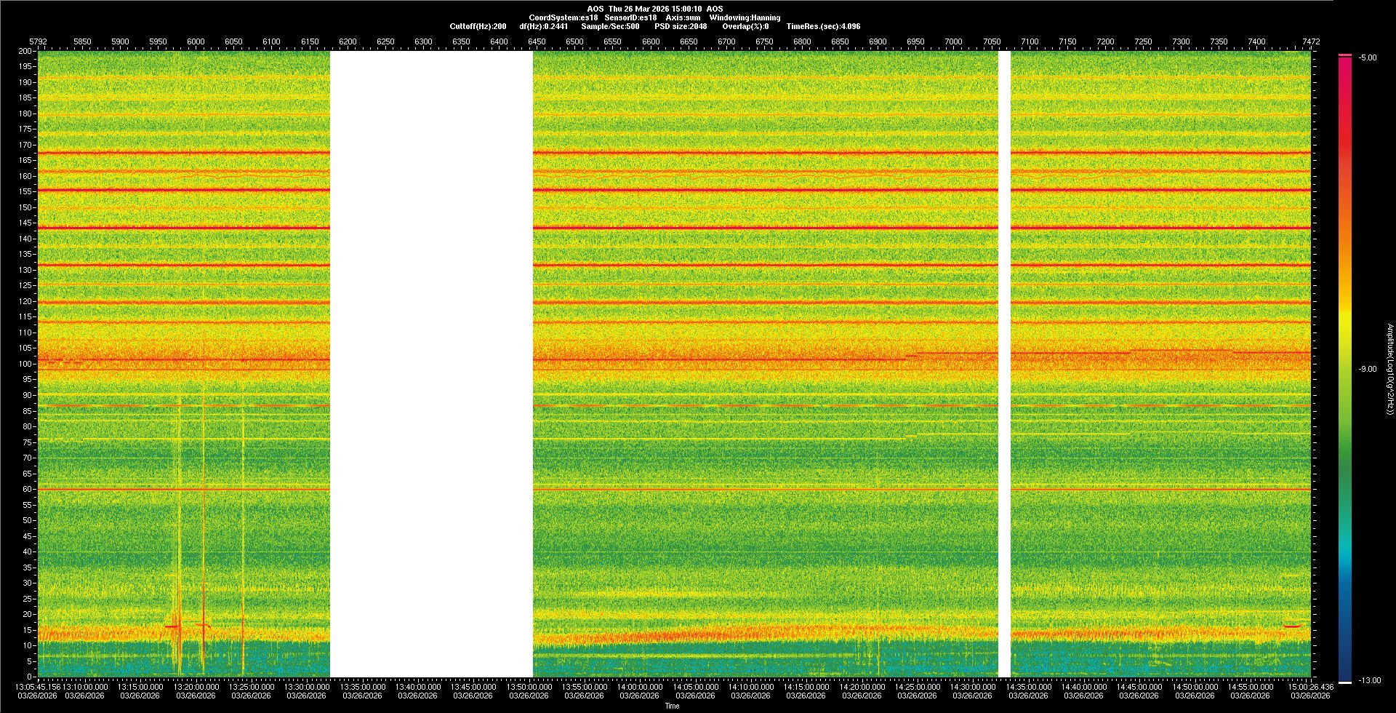Viewport: 1396px width, 713px height.
Task: Click the large white data gap region
Action: click(x=431, y=364)
